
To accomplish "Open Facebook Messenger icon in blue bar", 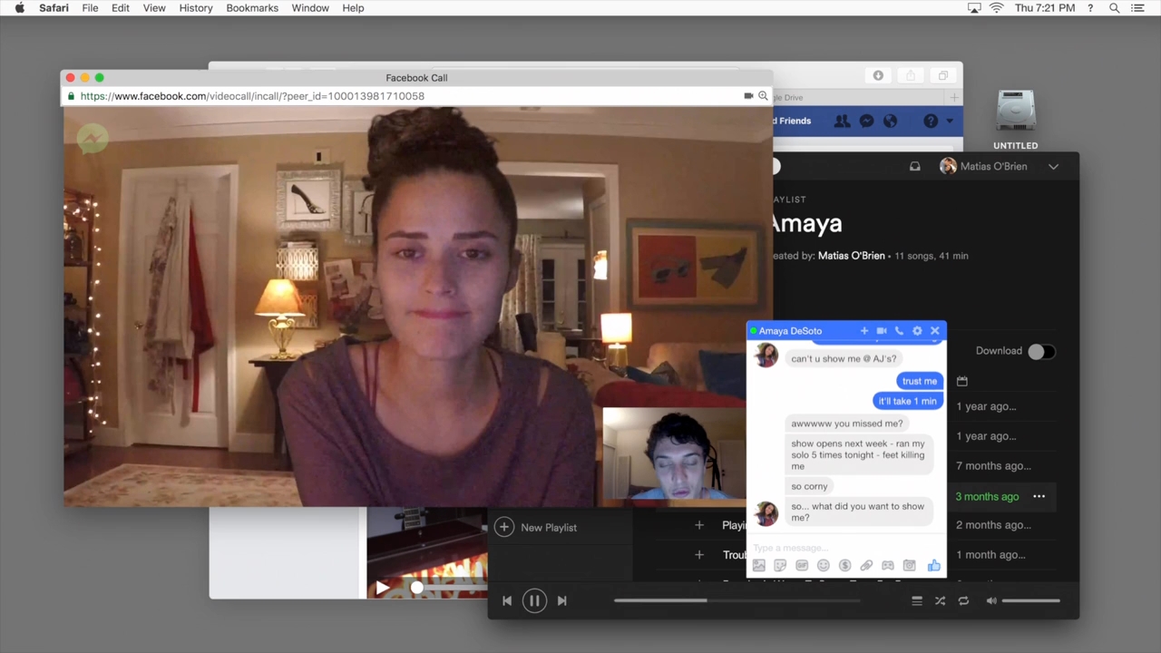I will coord(866,122).
